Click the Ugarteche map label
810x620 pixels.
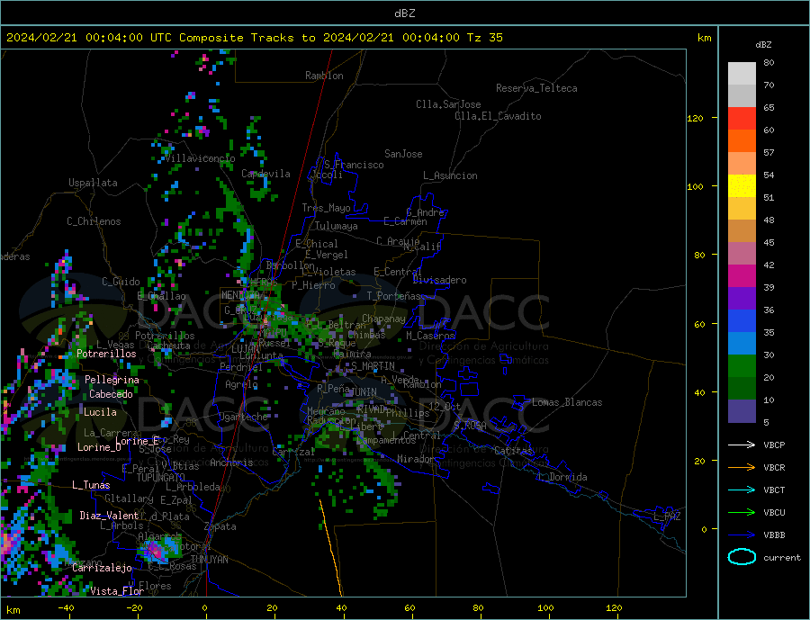[243, 417]
